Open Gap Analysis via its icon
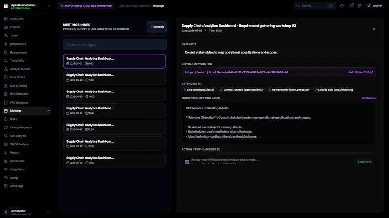Image resolution: width=389 pixels, height=218 pixels. pos(6,136)
